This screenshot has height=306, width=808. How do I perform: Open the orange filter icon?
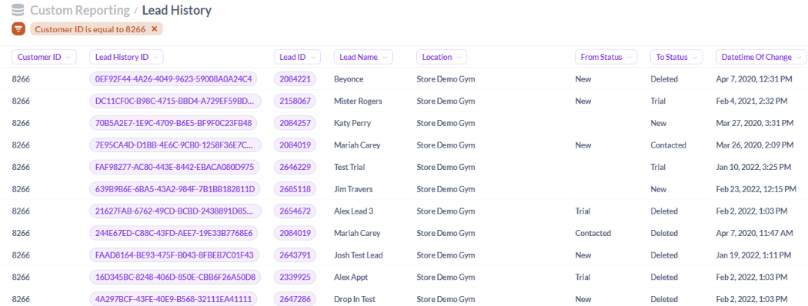click(18, 29)
